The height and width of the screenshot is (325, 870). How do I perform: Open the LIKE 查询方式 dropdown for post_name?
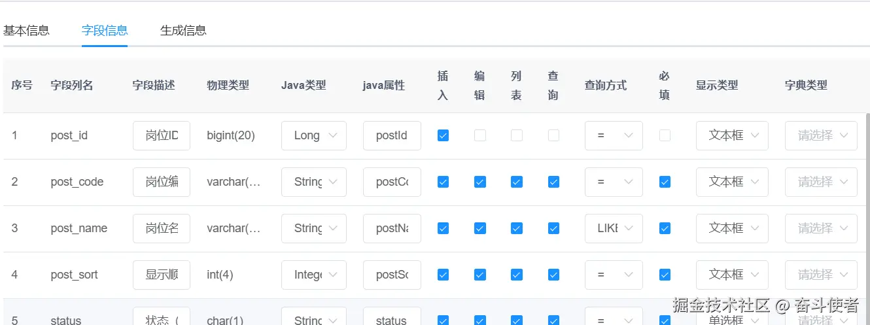point(614,228)
